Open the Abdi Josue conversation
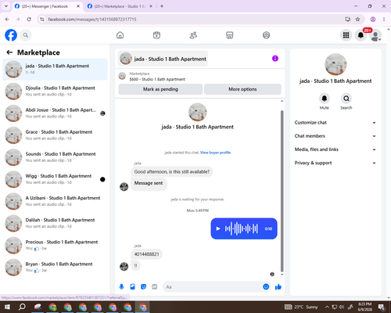The image size is (391, 313). (x=55, y=113)
